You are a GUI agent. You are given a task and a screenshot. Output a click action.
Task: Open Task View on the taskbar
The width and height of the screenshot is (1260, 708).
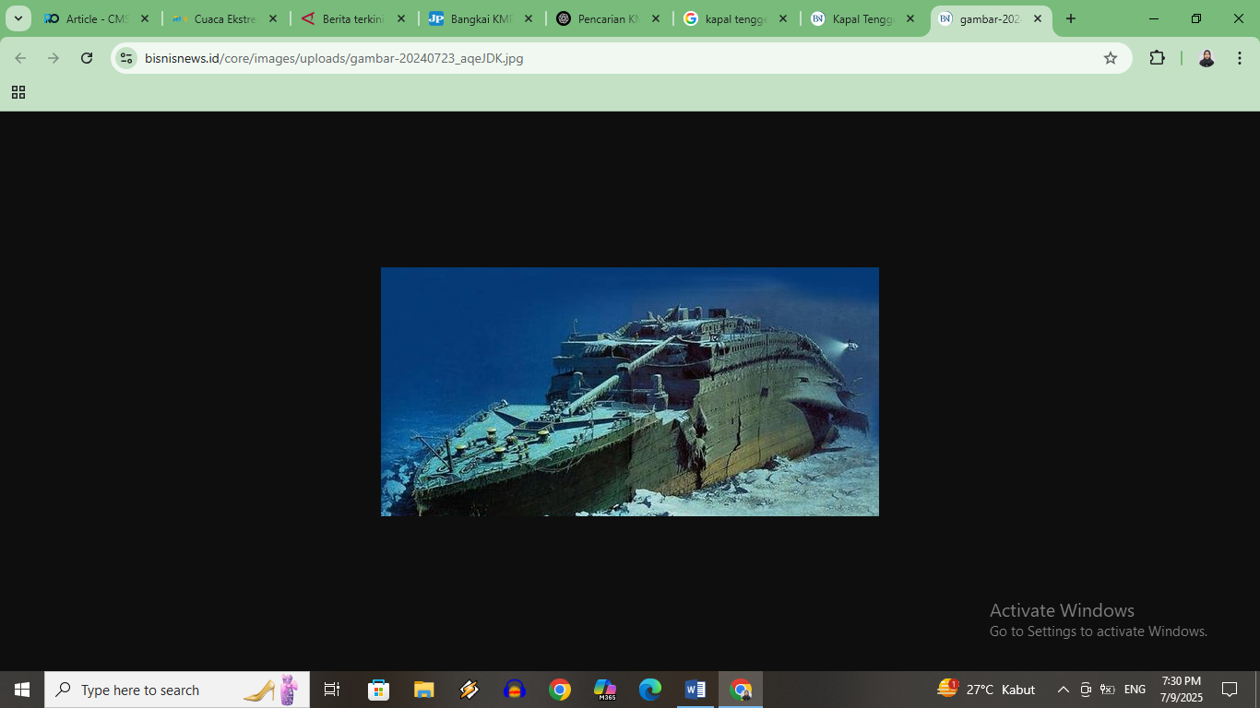(332, 690)
